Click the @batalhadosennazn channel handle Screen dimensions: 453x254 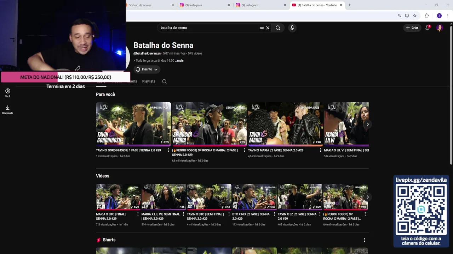pos(147,54)
